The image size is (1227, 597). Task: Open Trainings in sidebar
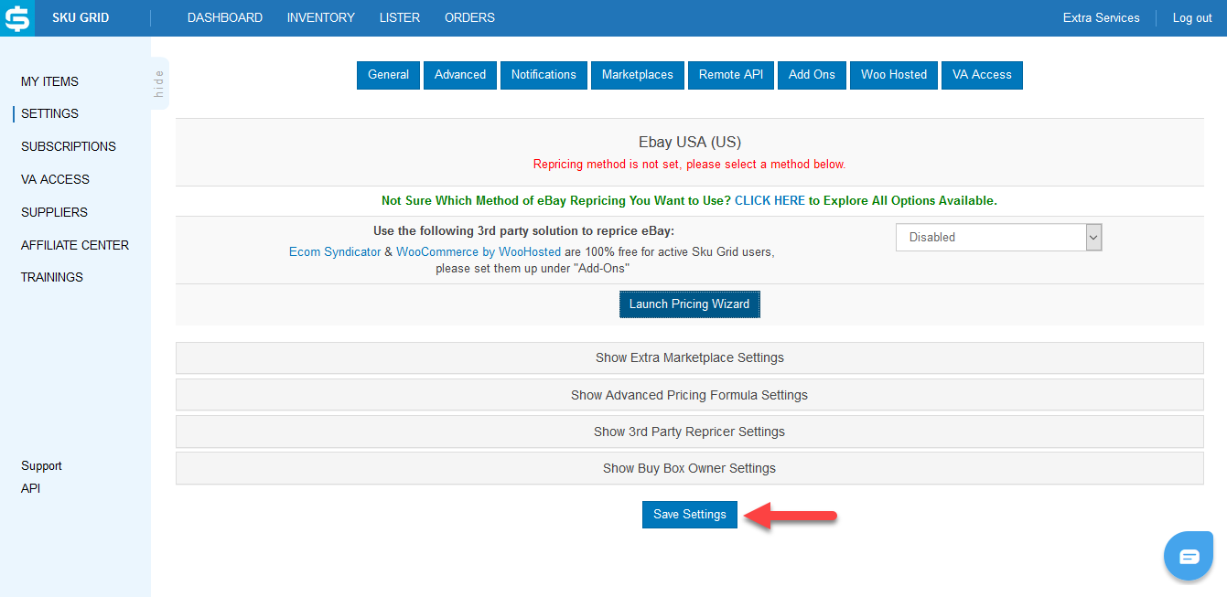pos(52,277)
